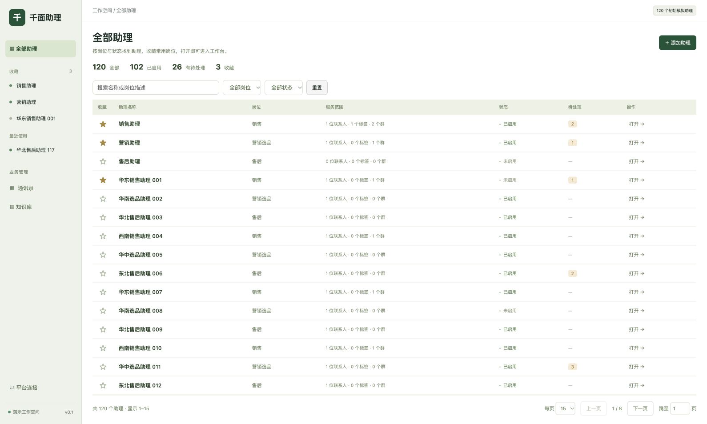This screenshot has width=707, height=424.
Task: Star the 华南选品助理 002 row
Action: pyautogui.click(x=103, y=199)
